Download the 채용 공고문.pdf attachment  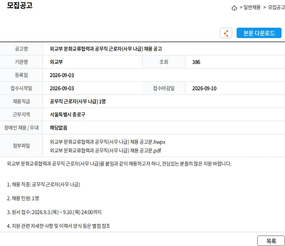(x=105, y=151)
